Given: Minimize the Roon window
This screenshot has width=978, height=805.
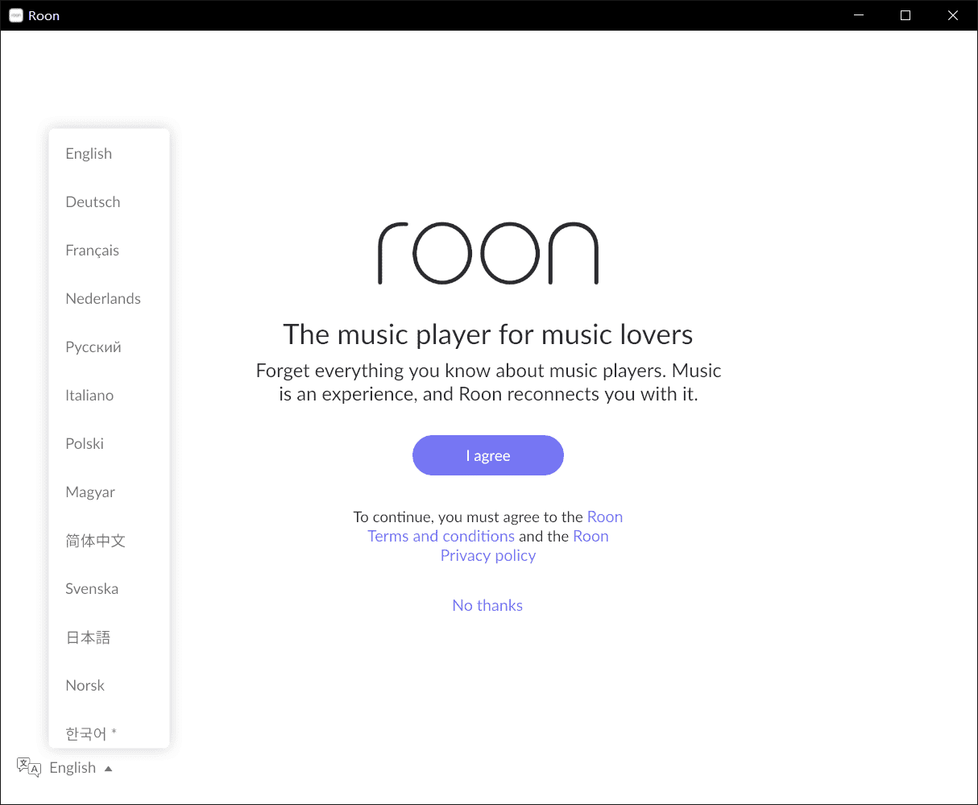Looking at the screenshot, I should 859,15.
